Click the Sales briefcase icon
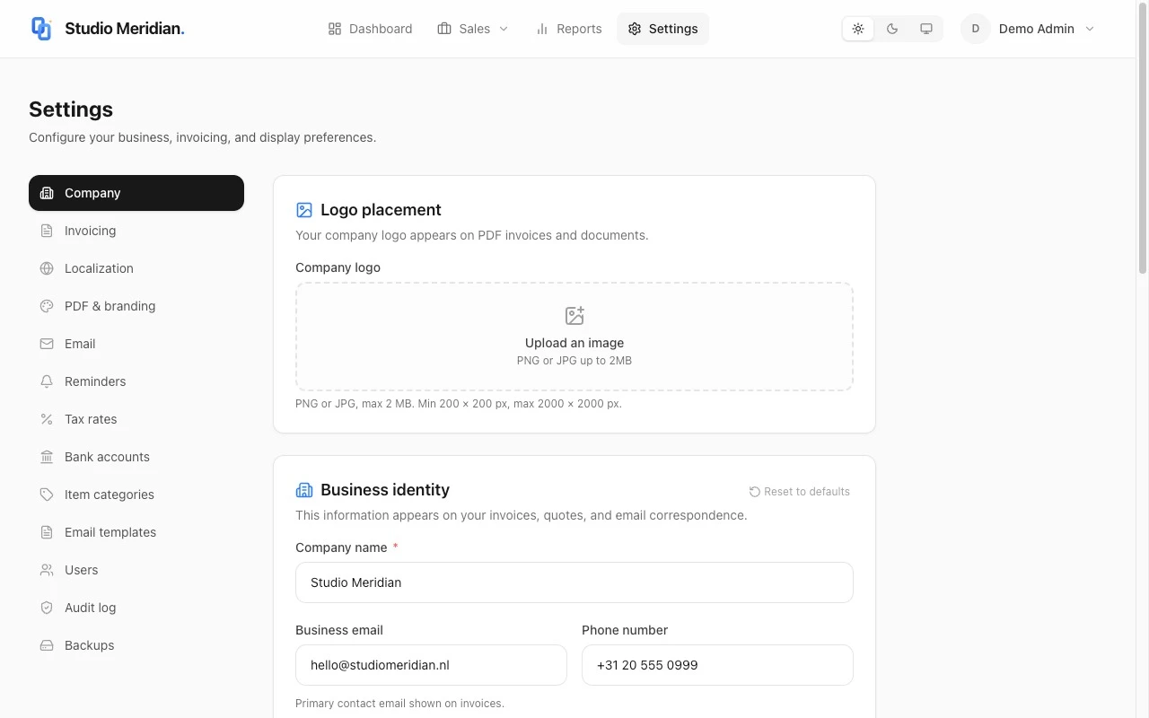 pos(444,29)
